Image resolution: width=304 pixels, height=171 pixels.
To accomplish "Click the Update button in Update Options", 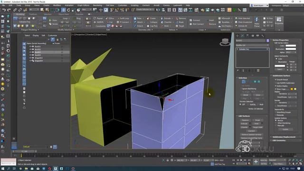I will 285,129.
